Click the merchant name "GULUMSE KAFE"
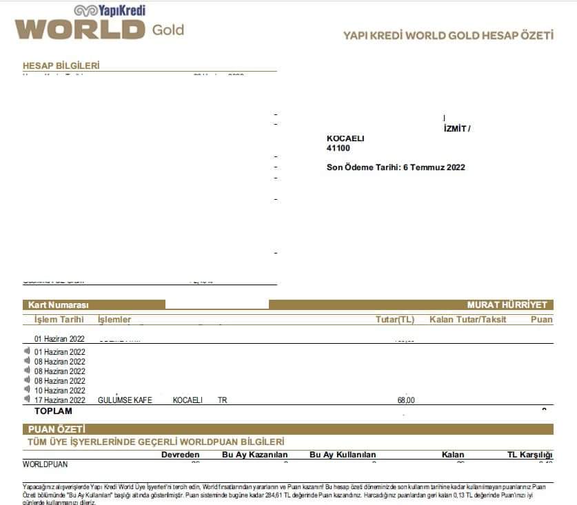The width and height of the screenshot is (577, 505). coord(125,400)
